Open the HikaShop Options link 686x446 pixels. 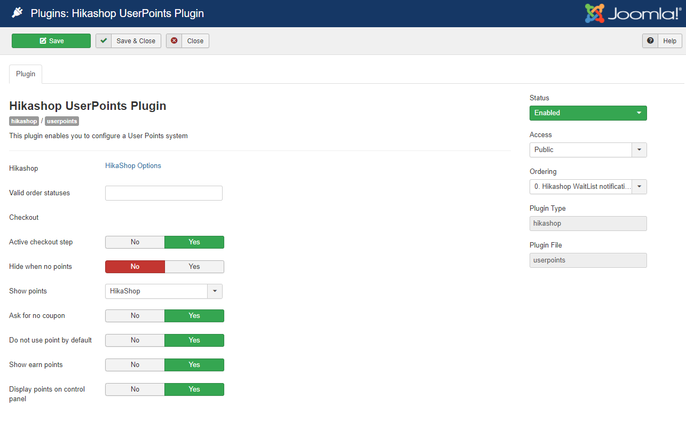pyautogui.click(x=133, y=166)
